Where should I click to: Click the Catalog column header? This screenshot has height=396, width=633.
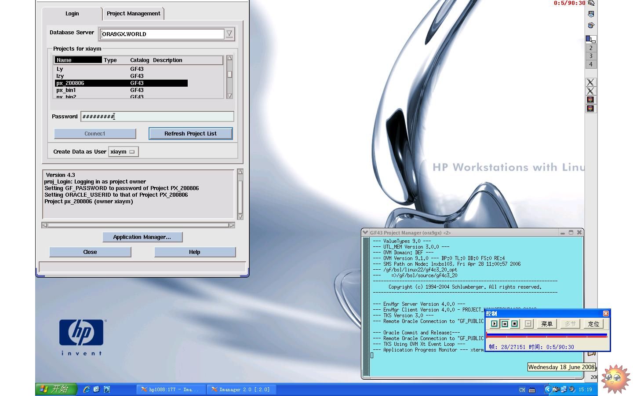pyautogui.click(x=140, y=60)
